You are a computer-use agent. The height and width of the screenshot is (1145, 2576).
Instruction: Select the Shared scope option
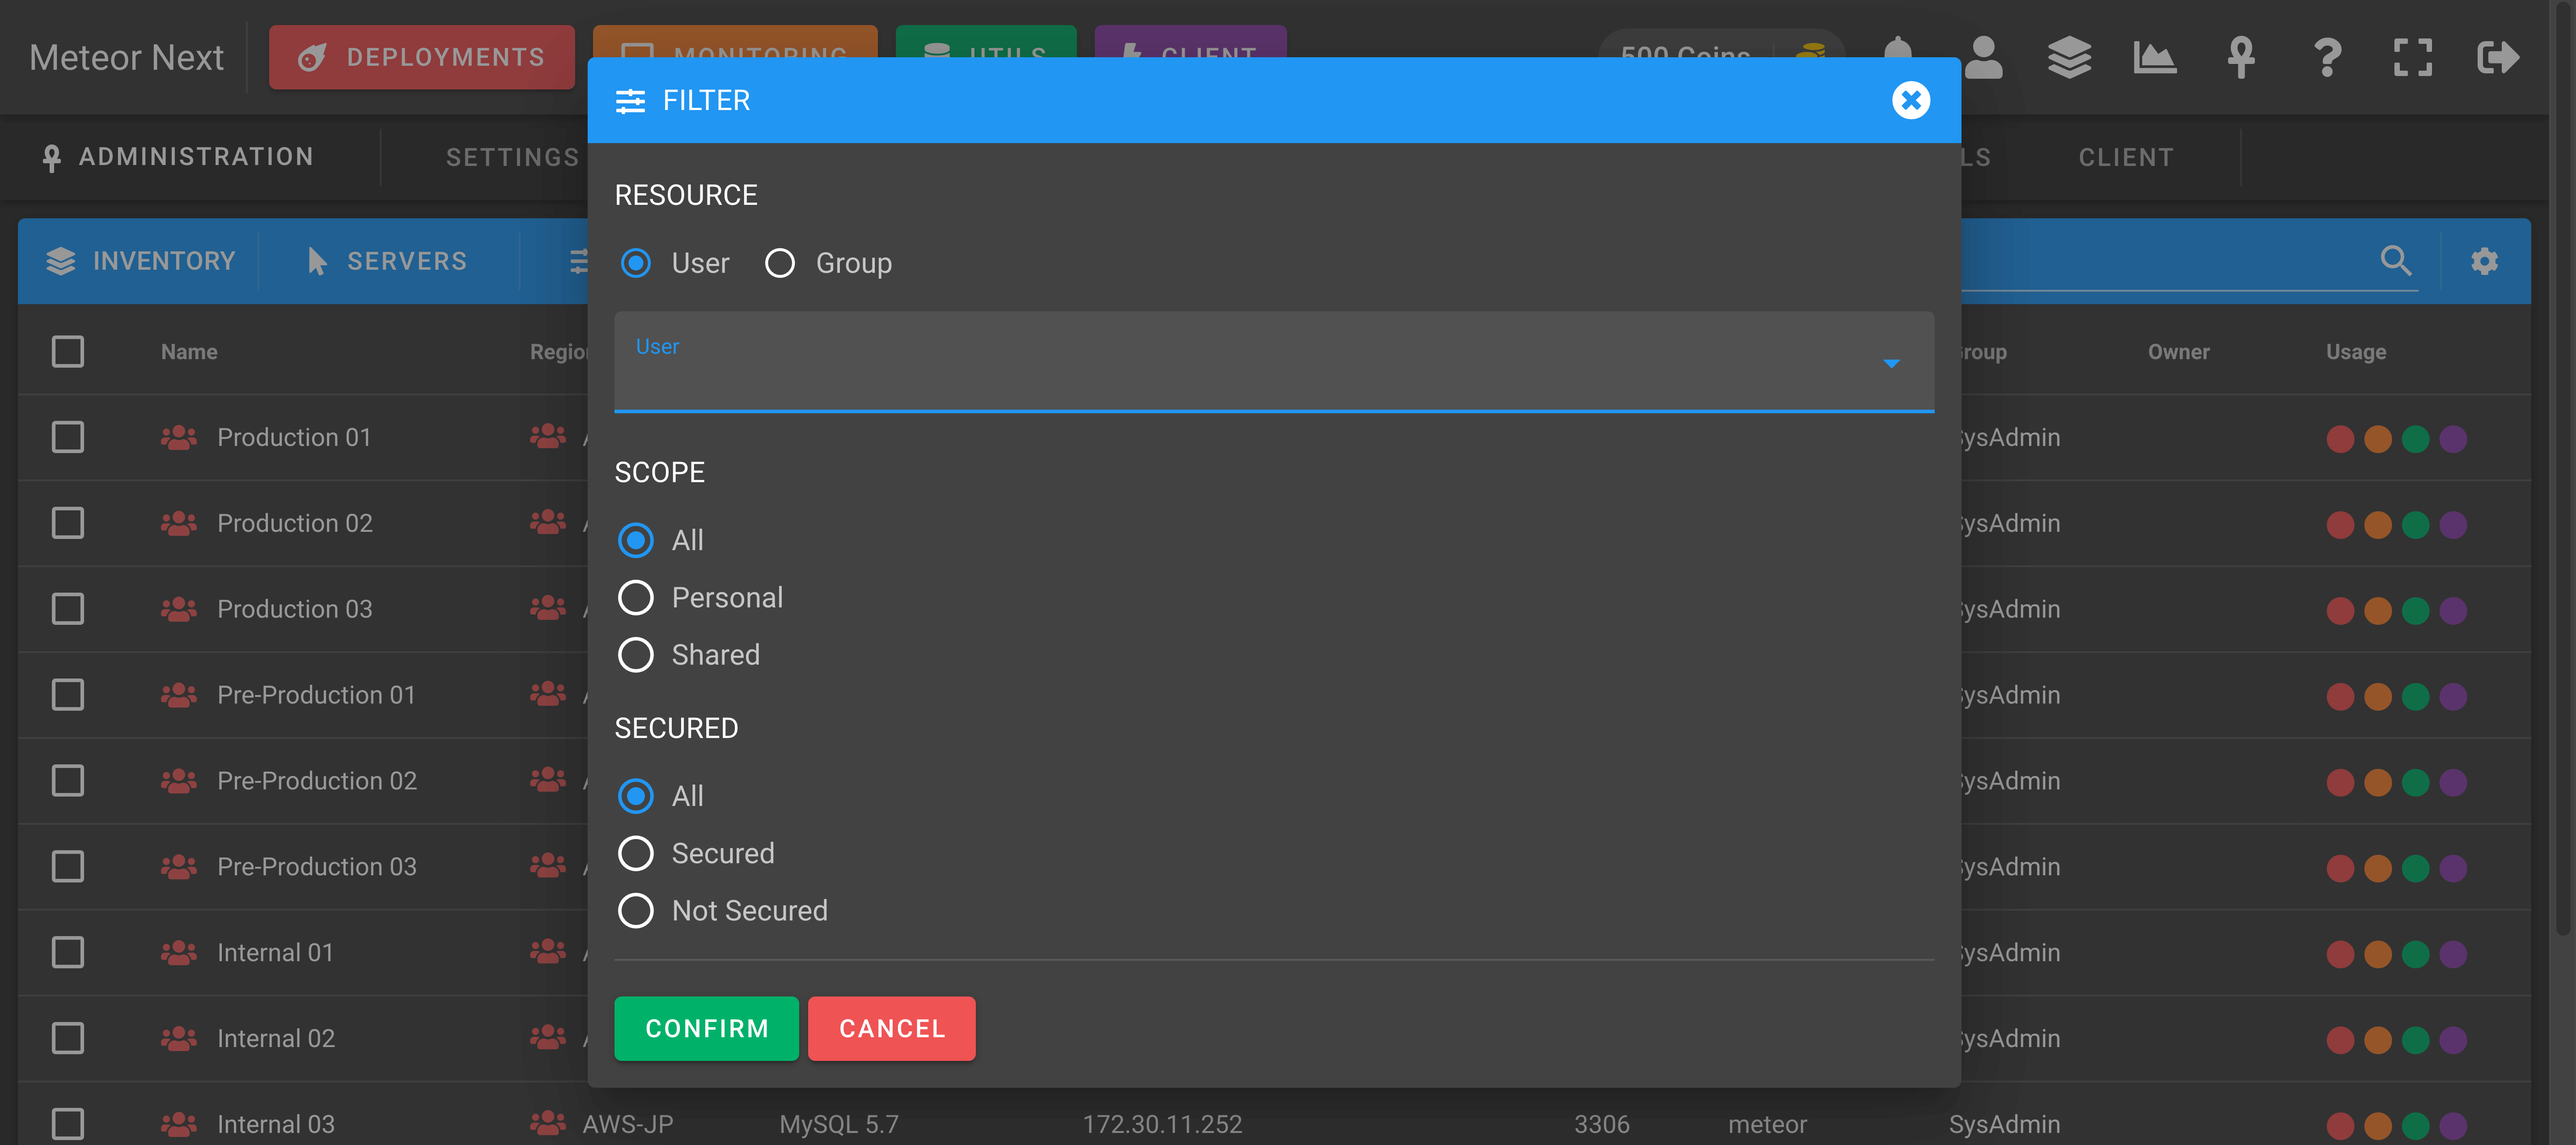[635, 654]
